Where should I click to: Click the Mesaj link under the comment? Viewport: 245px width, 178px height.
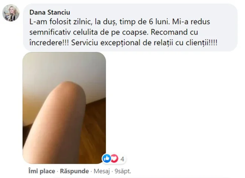tap(102, 171)
